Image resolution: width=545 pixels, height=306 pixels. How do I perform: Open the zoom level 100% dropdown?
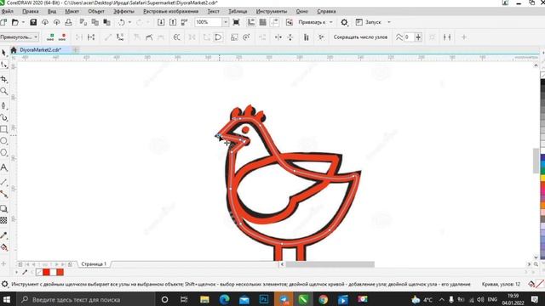coord(225,22)
